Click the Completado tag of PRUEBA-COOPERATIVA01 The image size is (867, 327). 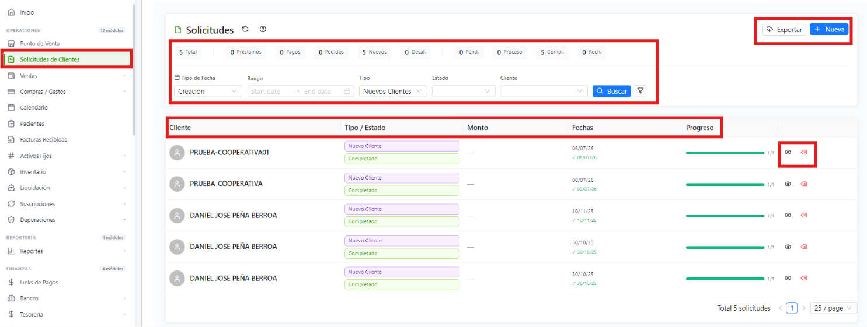click(x=402, y=159)
